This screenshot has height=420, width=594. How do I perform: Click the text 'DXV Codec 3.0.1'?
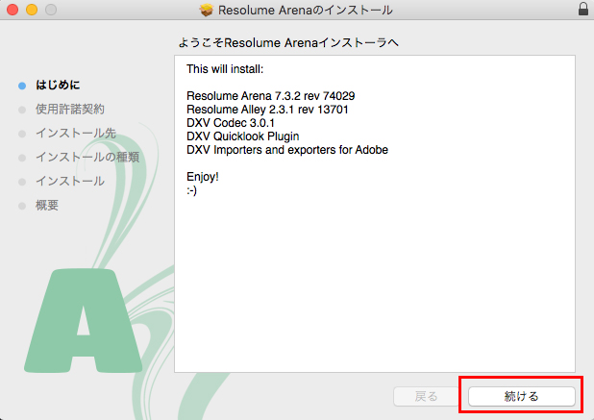(231, 123)
